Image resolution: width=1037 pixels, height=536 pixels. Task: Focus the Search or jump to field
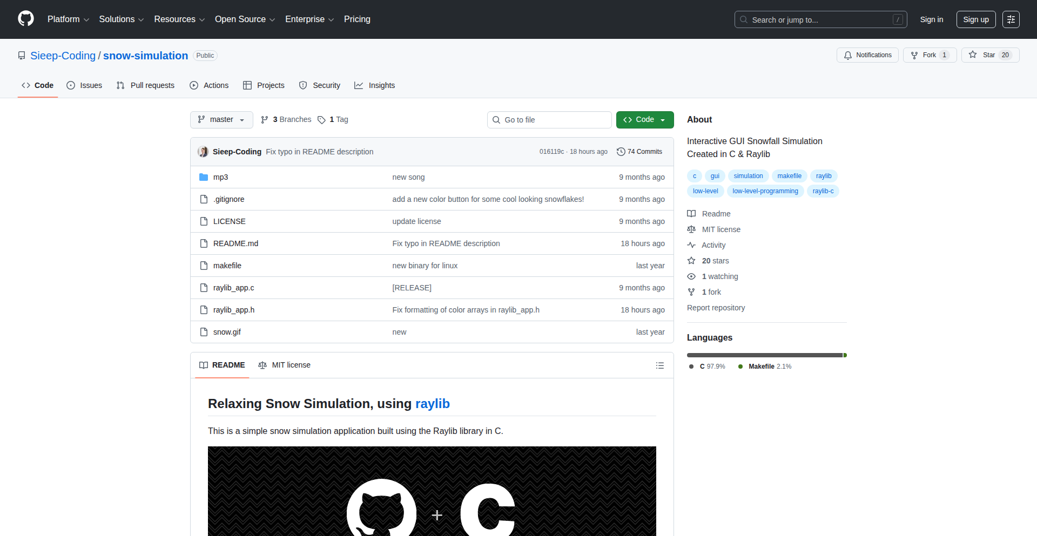tap(820, 19)
